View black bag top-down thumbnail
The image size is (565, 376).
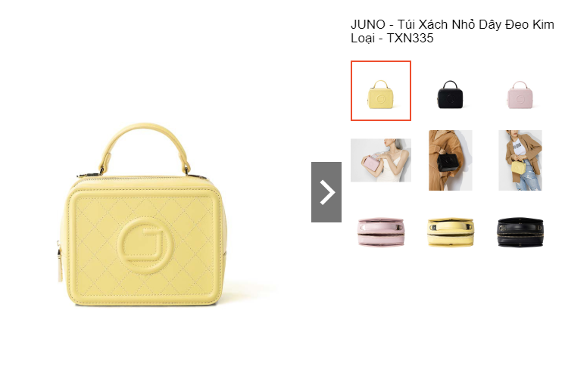coord(520,232)
